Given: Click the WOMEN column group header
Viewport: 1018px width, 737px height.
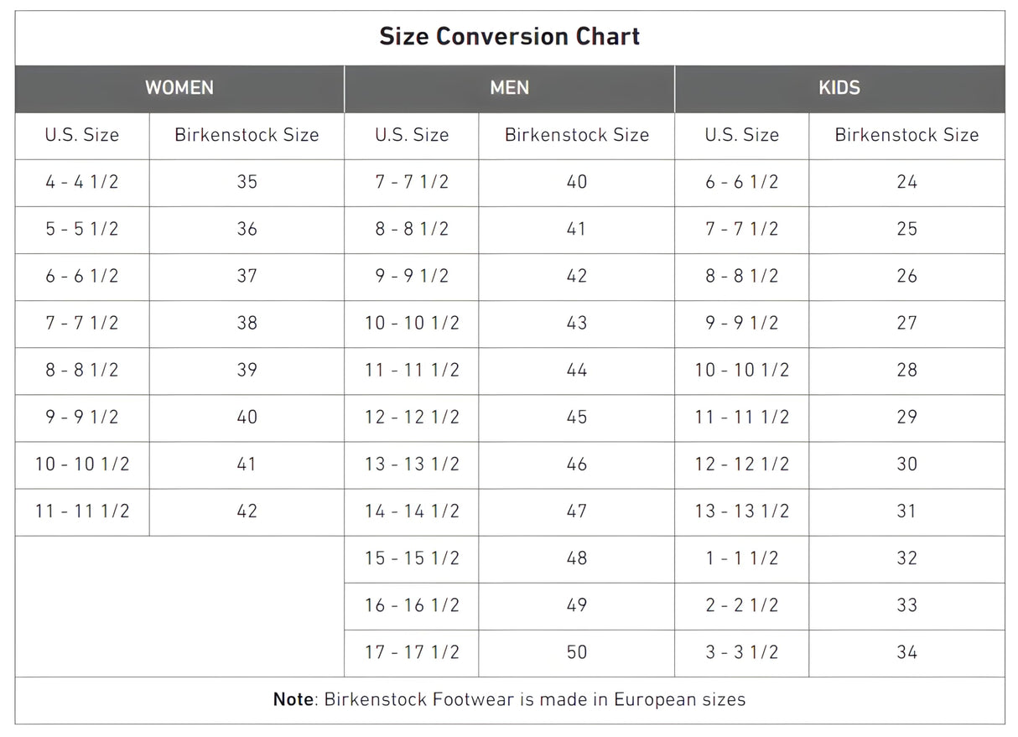Looking at the screenshot, I should pyautogui.click(x=179, y=88).
